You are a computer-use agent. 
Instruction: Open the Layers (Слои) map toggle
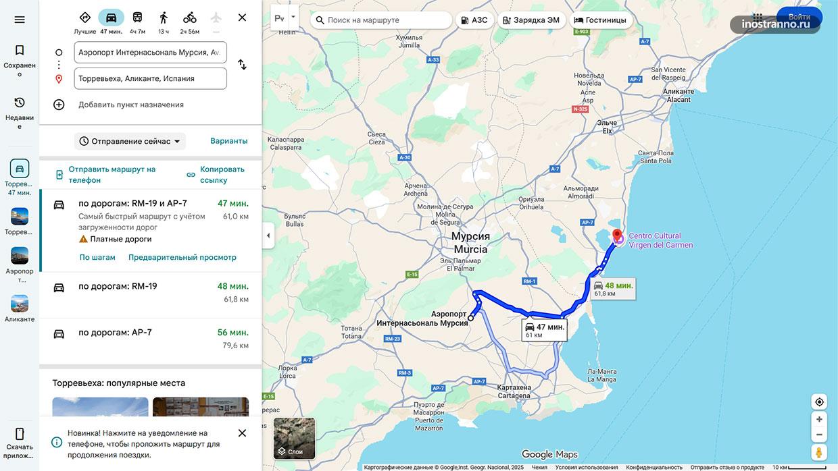295,439
